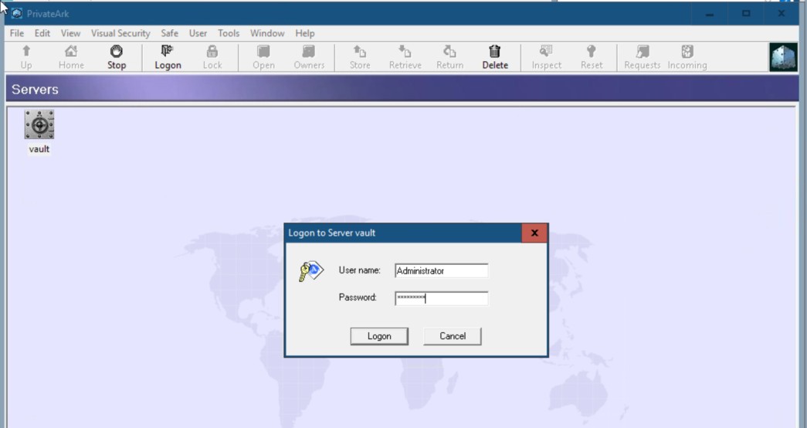807x428 pixels.
Task: Open the View menu
Action: pos(70,33)
